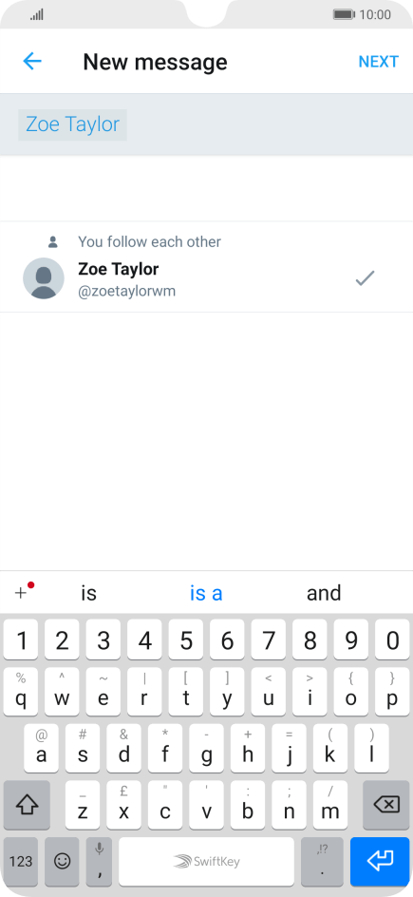Tap NEXT to proceed
This screenshot has width=413, height=897.
coord(378,62)
